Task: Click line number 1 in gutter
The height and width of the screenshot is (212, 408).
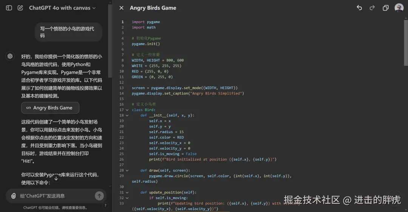Action: pos(122,22)
